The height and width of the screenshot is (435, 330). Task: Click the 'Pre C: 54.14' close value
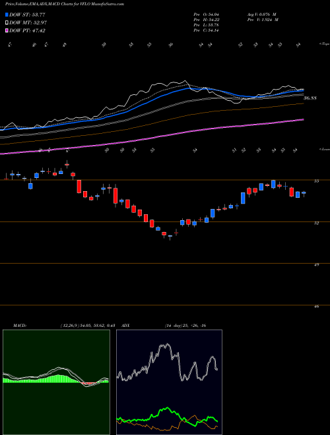tap(206, 30)
